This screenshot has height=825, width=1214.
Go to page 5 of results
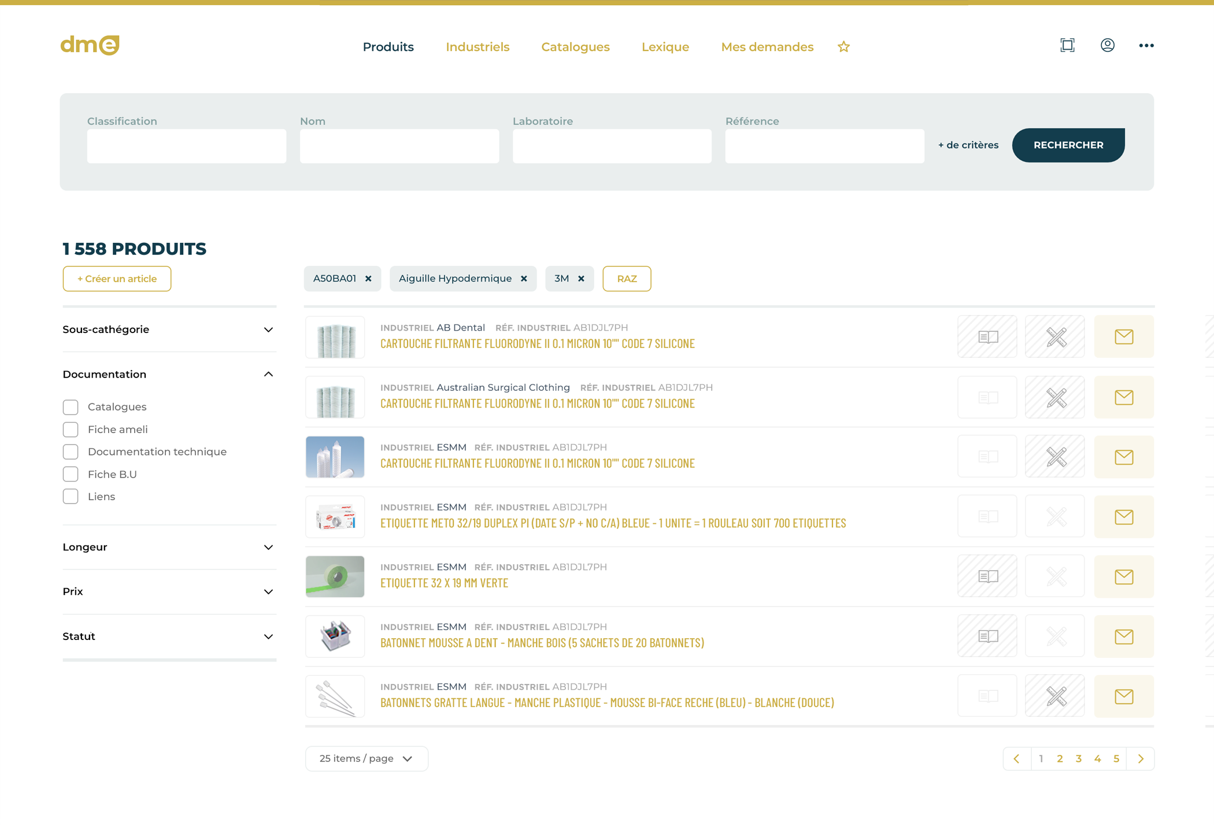pos(1116,759)
